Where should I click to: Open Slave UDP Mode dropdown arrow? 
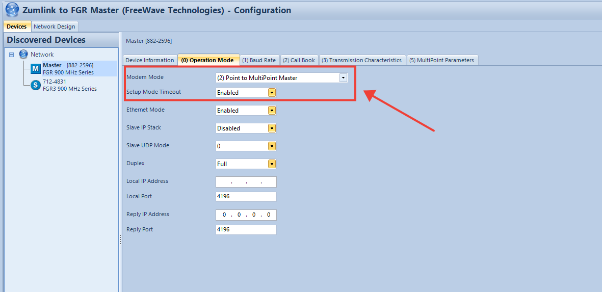coord(272,146)
